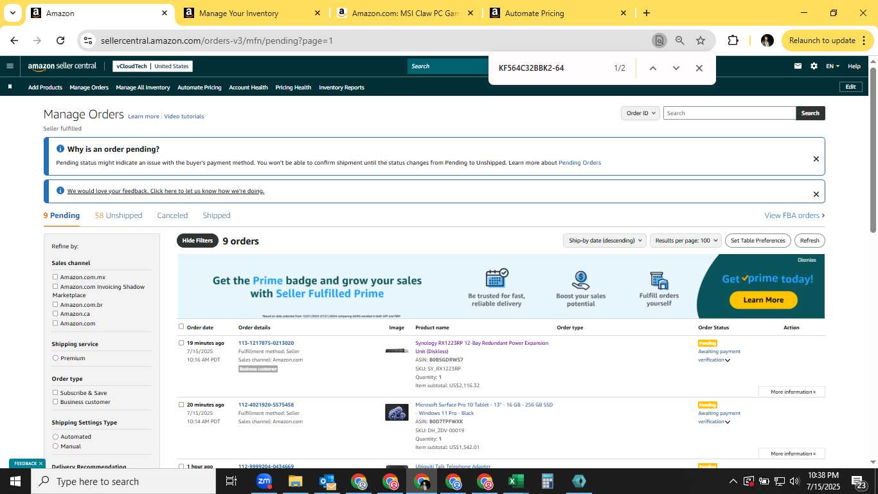Open Inventory Reports nav item
878x494 pixels.
tap(341, 87)
